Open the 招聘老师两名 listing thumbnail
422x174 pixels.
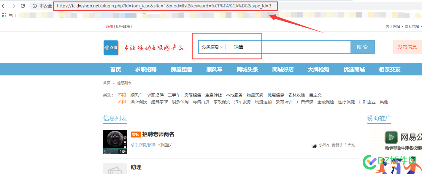tap(115, 142)
